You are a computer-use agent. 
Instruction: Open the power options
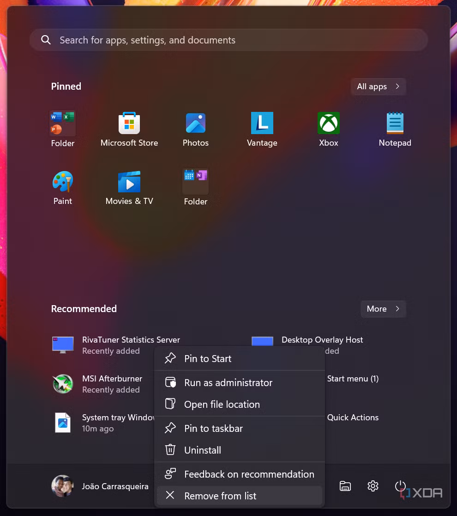(400, 486)
